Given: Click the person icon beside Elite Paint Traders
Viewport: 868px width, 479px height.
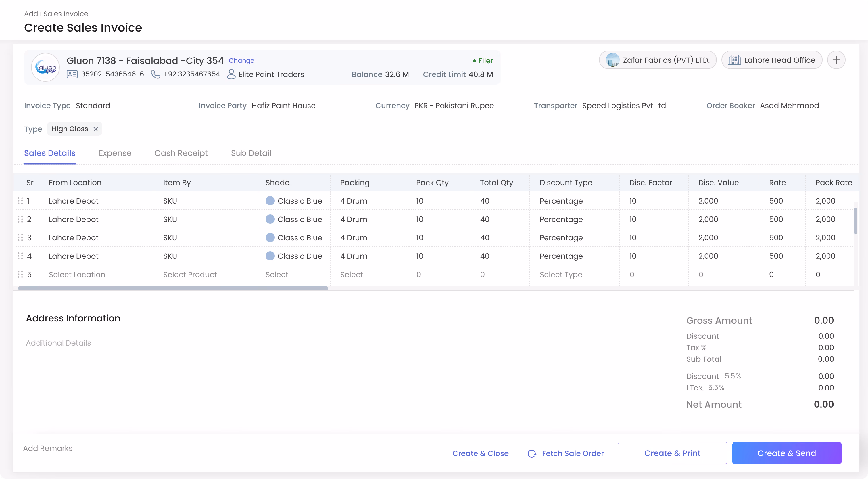Looking at the screenshot, I should pyautogui.click(x=231, y=74).
